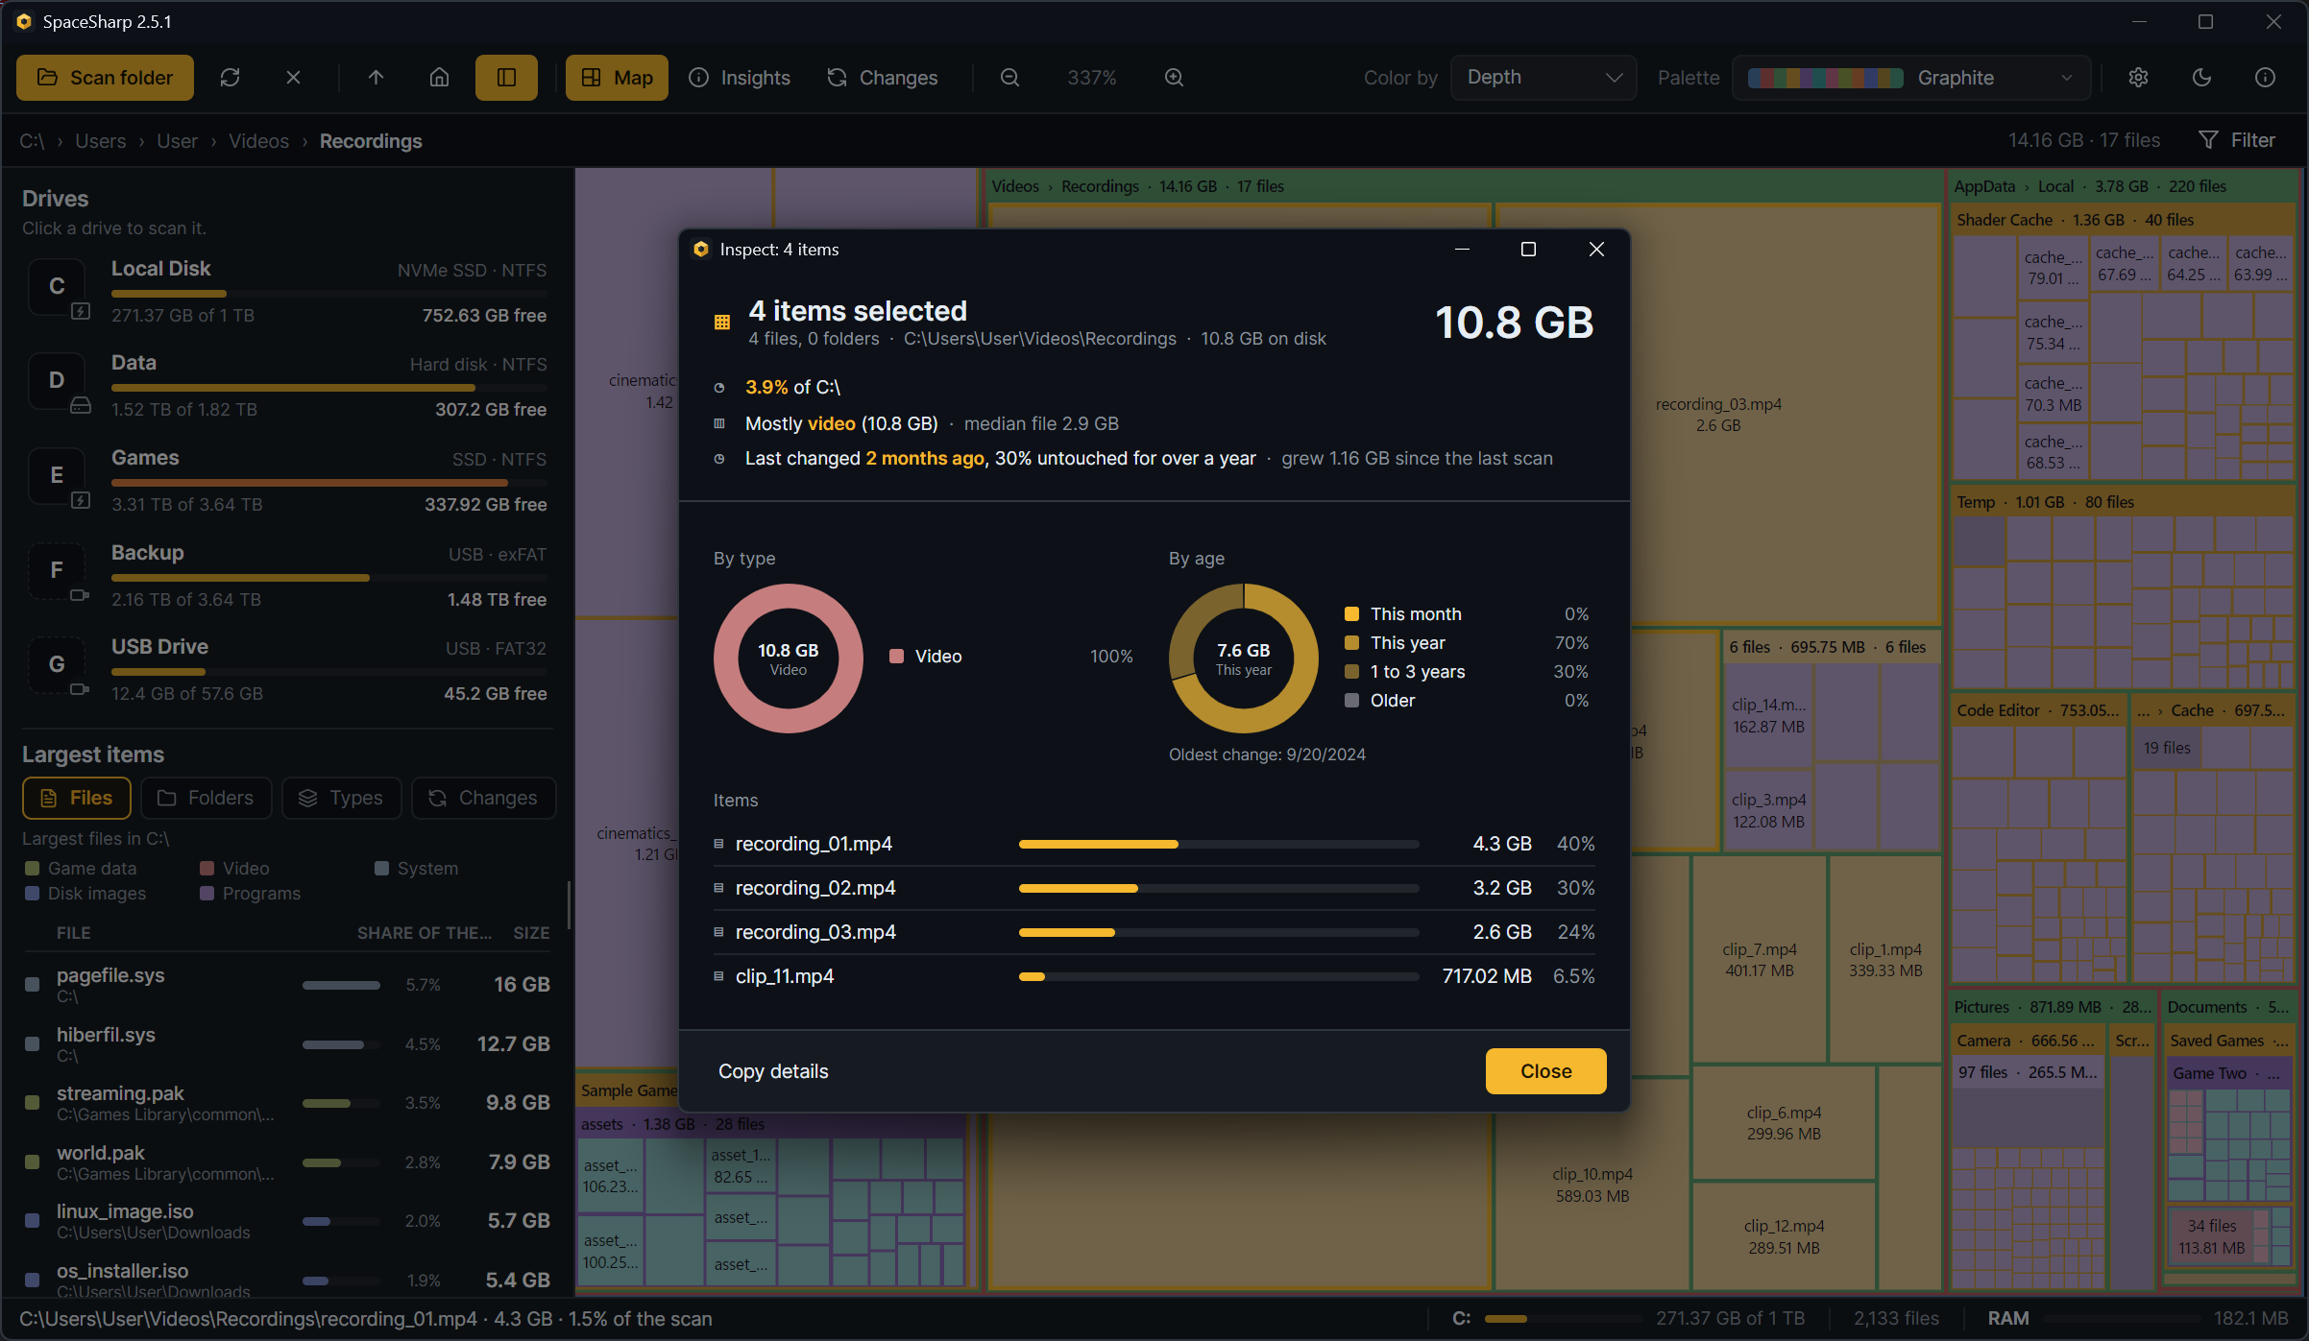This screenshot has width=2309, height=1341.
Task: Open the Filter options
Action: click(x=2237, y=140)
